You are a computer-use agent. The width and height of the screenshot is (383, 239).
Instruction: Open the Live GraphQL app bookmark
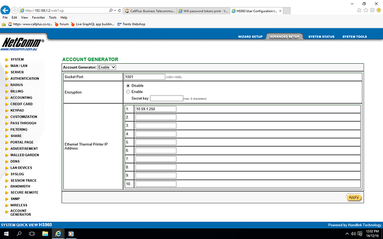pos(92,24)
